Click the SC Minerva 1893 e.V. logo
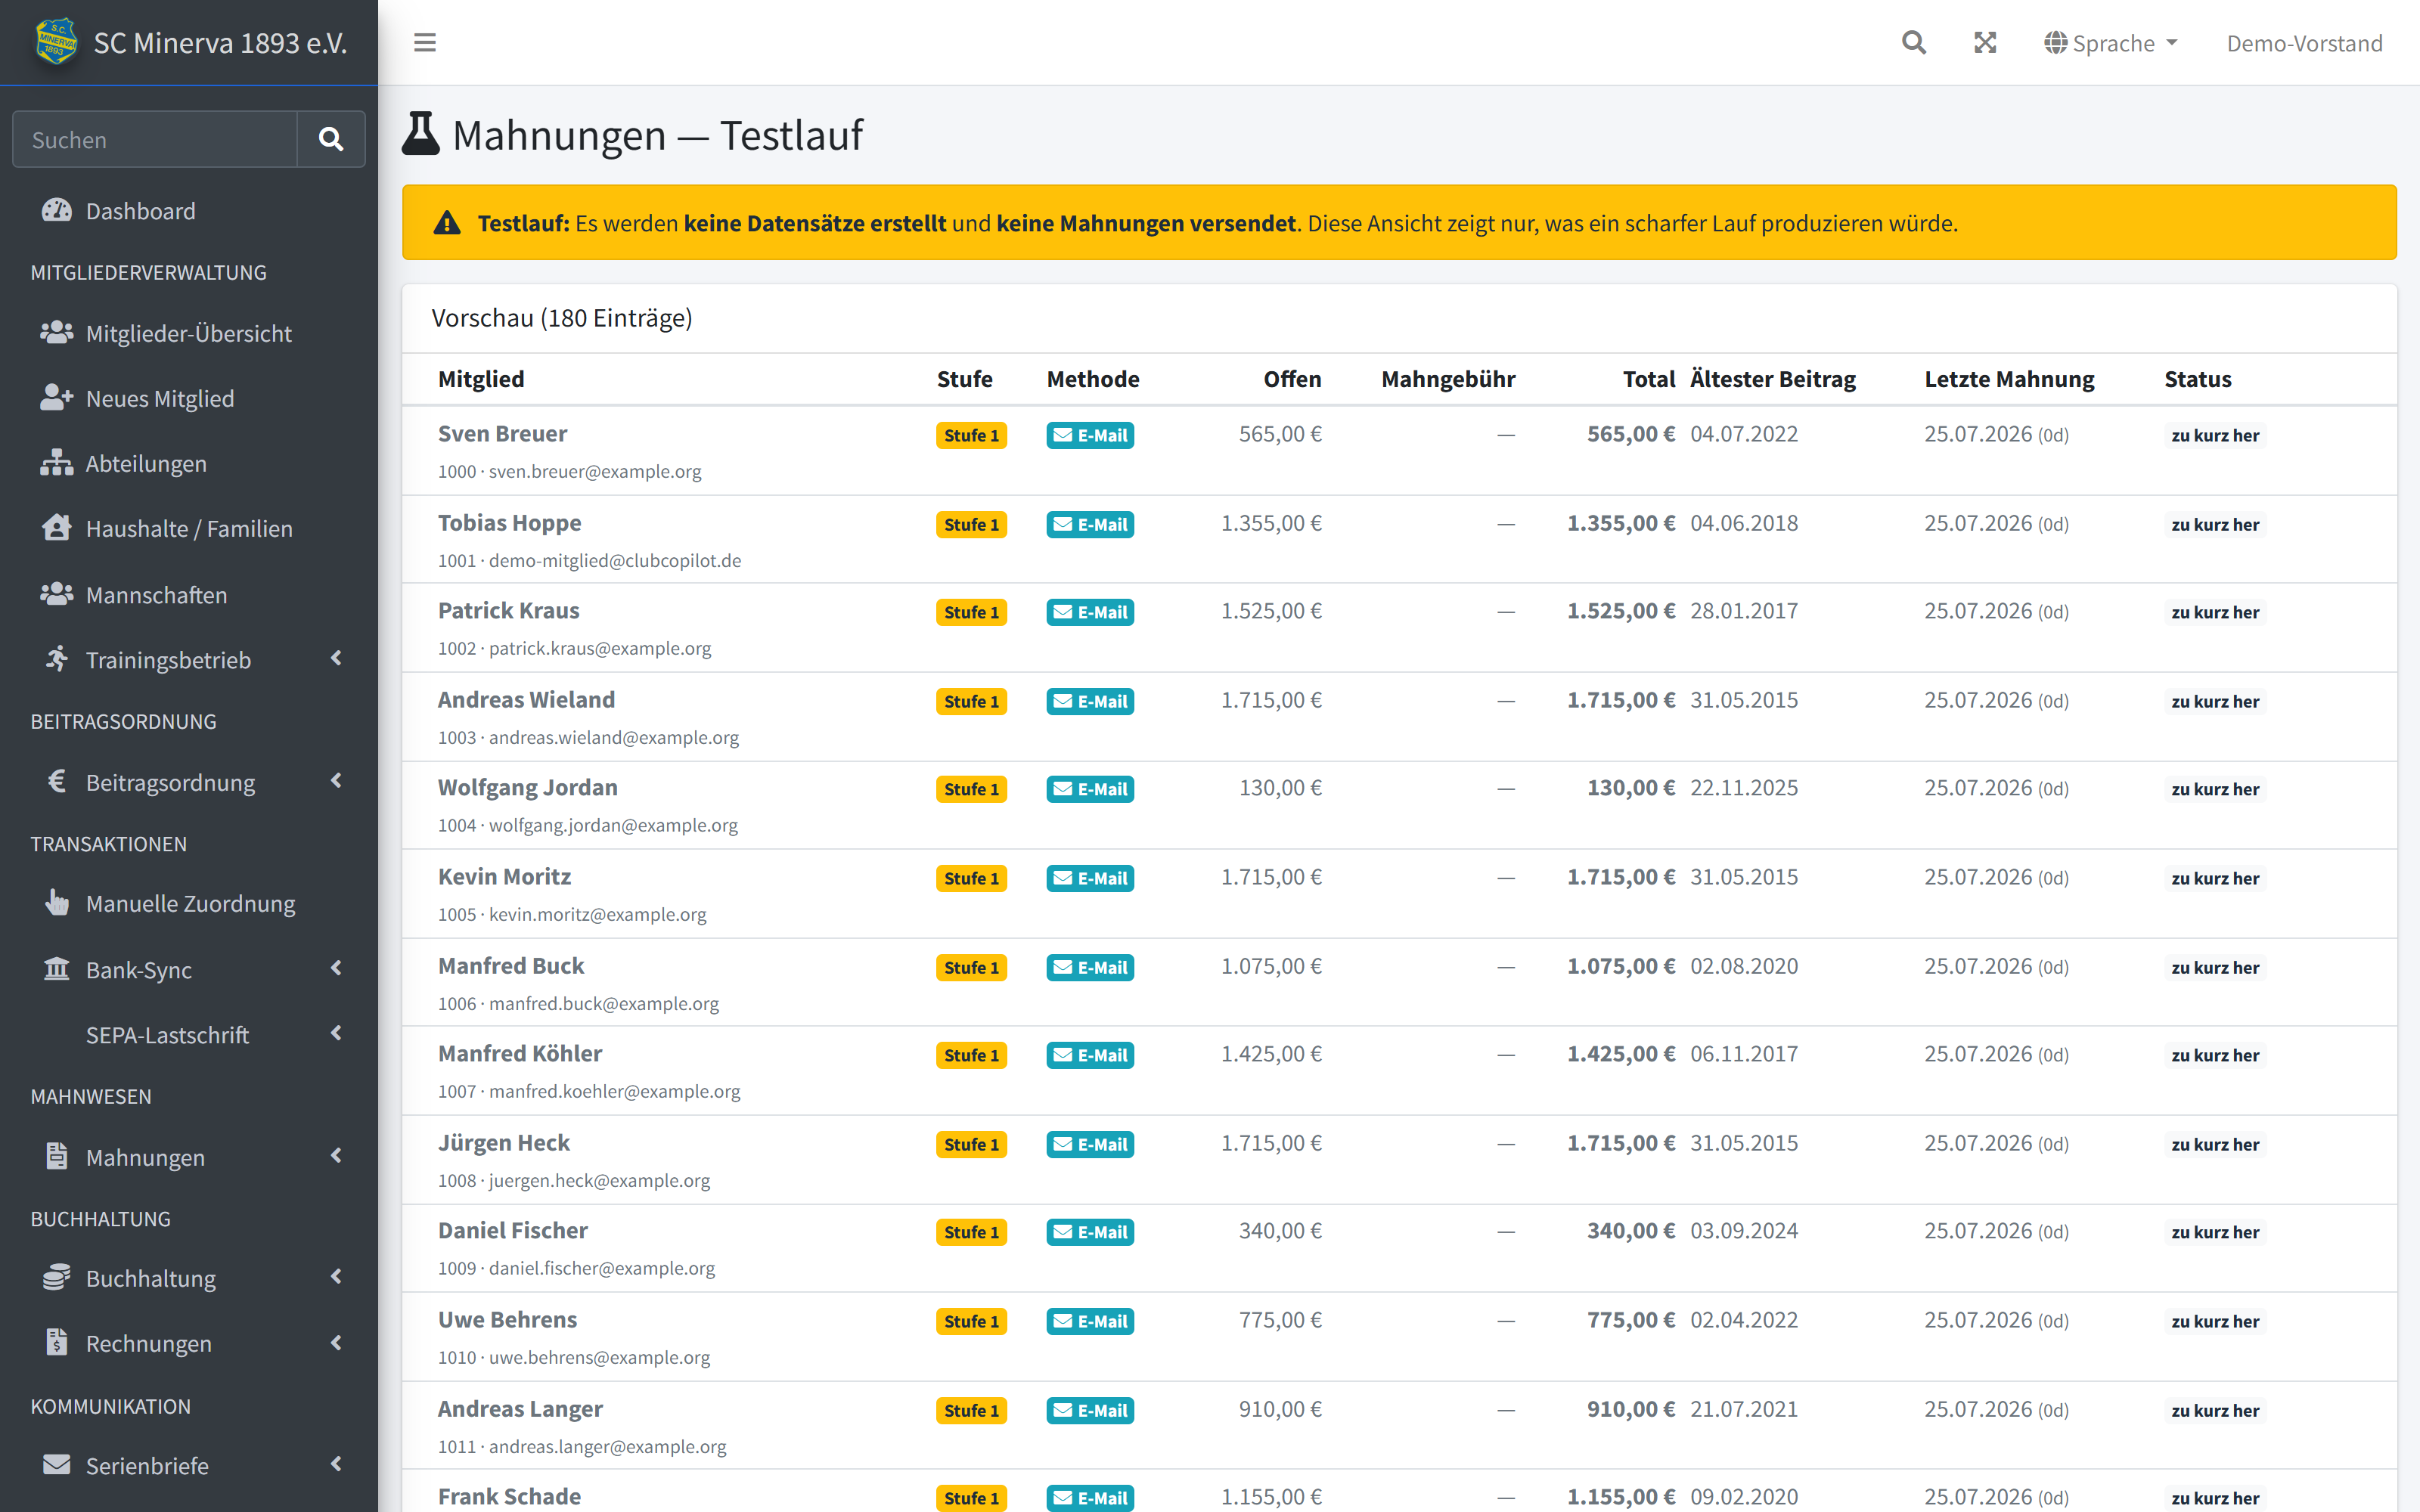This screenshot has height=1512, width=2420. click(x=56, y=41)
